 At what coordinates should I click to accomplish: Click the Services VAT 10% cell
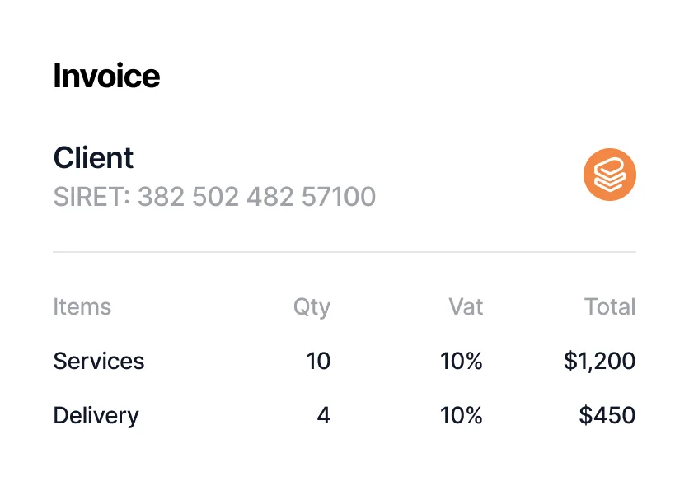point(462,361)
